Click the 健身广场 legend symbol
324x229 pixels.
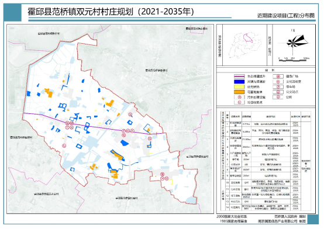[x=278, y=77]
